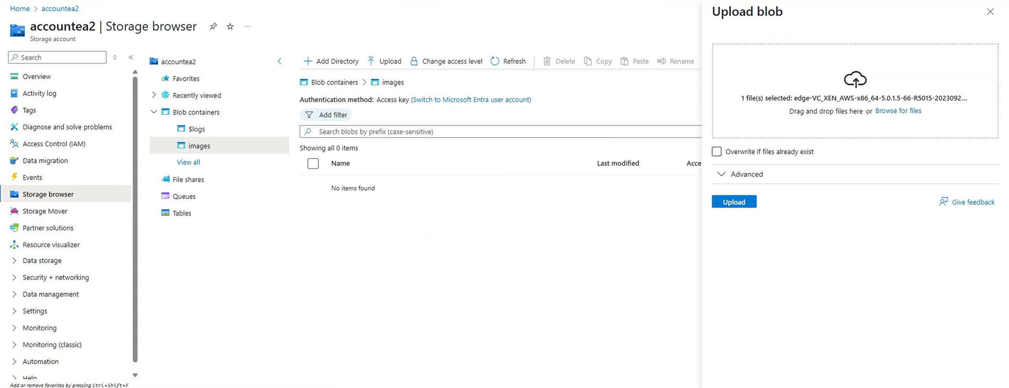Screen dimensions: 1009x388
Task: Collapse the storage tree panel with chevron
Action: (x=279, y=61)
